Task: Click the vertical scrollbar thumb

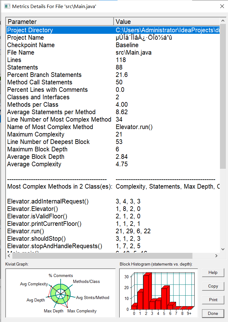Action: coord(223,96)
